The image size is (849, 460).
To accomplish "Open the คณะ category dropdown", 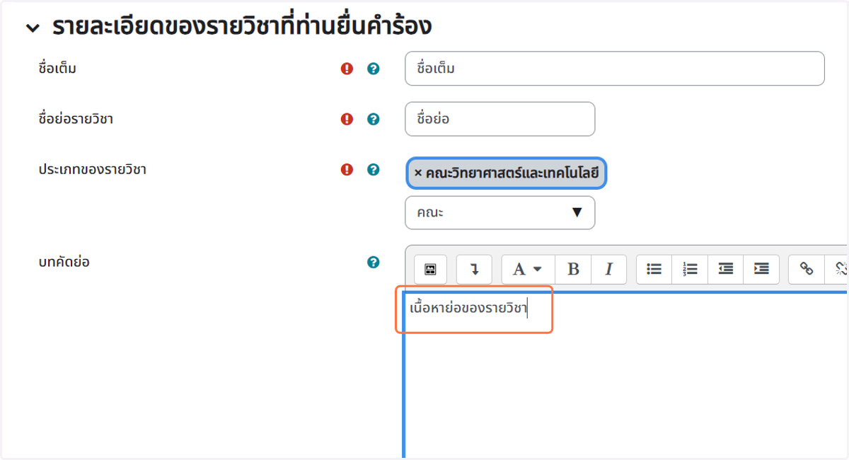I will [x=499, y=212].
